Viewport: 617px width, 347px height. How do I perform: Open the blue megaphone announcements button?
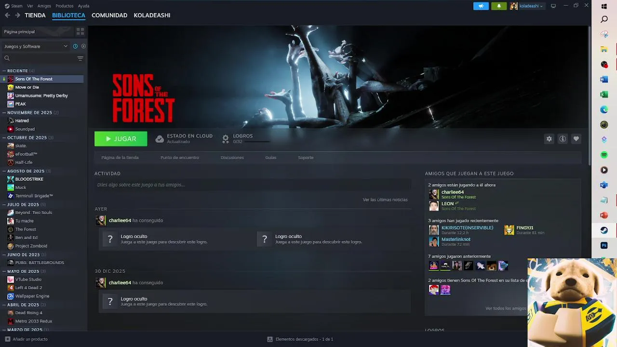pos(481,6)
